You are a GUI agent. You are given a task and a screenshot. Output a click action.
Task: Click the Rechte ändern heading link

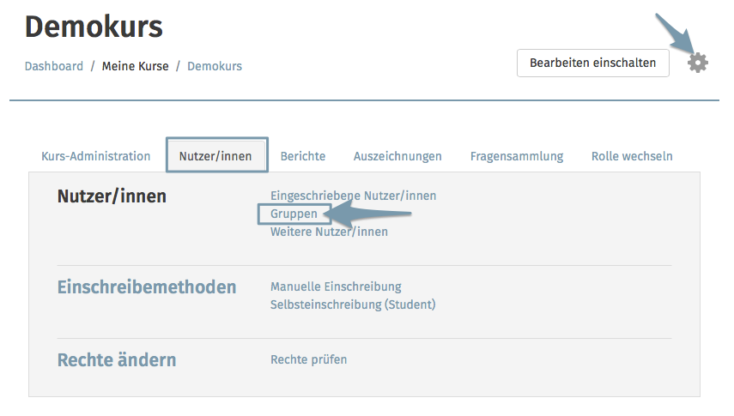pyautogui.click(x=117, y=360)
